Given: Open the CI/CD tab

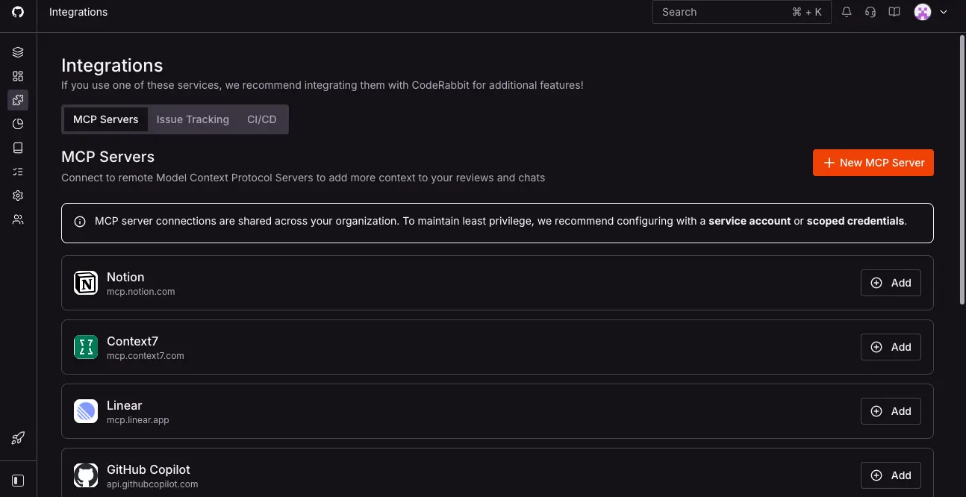Looking at the screenshot, I should [261, 119].
